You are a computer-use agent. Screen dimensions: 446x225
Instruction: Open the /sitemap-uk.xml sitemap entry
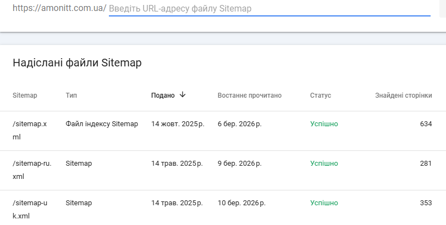click(x=30, y=209)
